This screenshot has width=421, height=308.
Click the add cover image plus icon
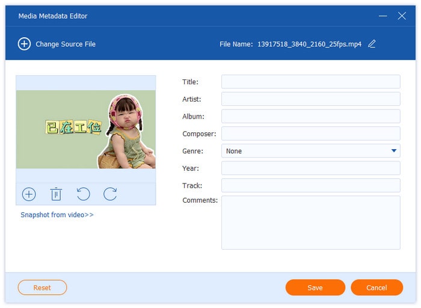pos(29,194)
